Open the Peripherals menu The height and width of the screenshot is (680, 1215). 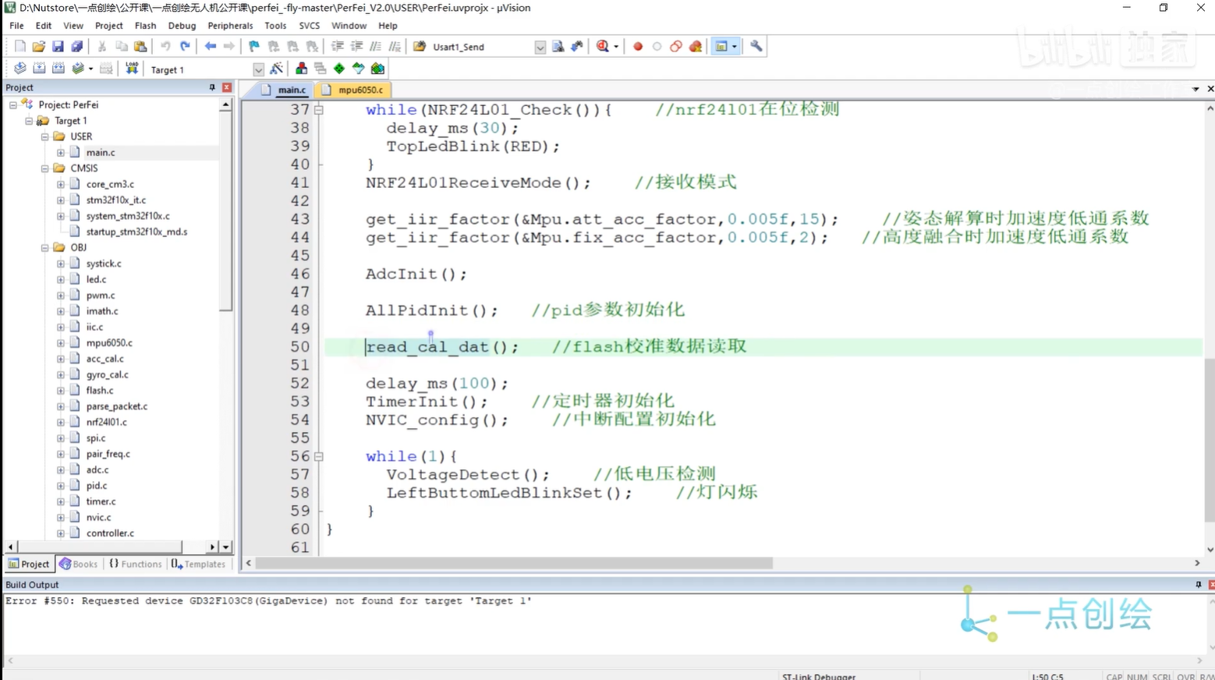point(230,26)
